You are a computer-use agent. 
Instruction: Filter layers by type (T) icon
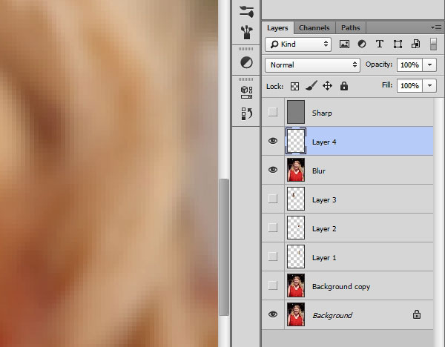[380, 44]
